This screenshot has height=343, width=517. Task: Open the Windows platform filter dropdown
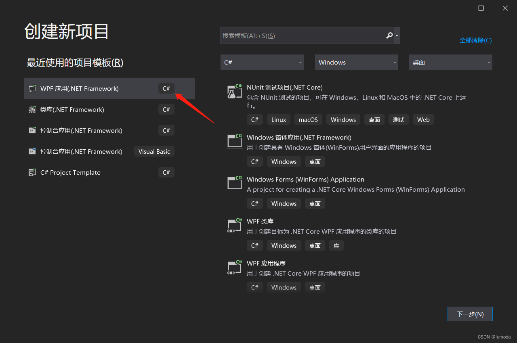pyautogui.click(x=356, y=62)
